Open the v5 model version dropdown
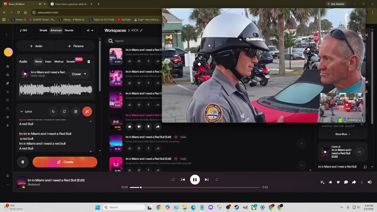This screenshot has width=377, height=212. click(x=90, y=30)
